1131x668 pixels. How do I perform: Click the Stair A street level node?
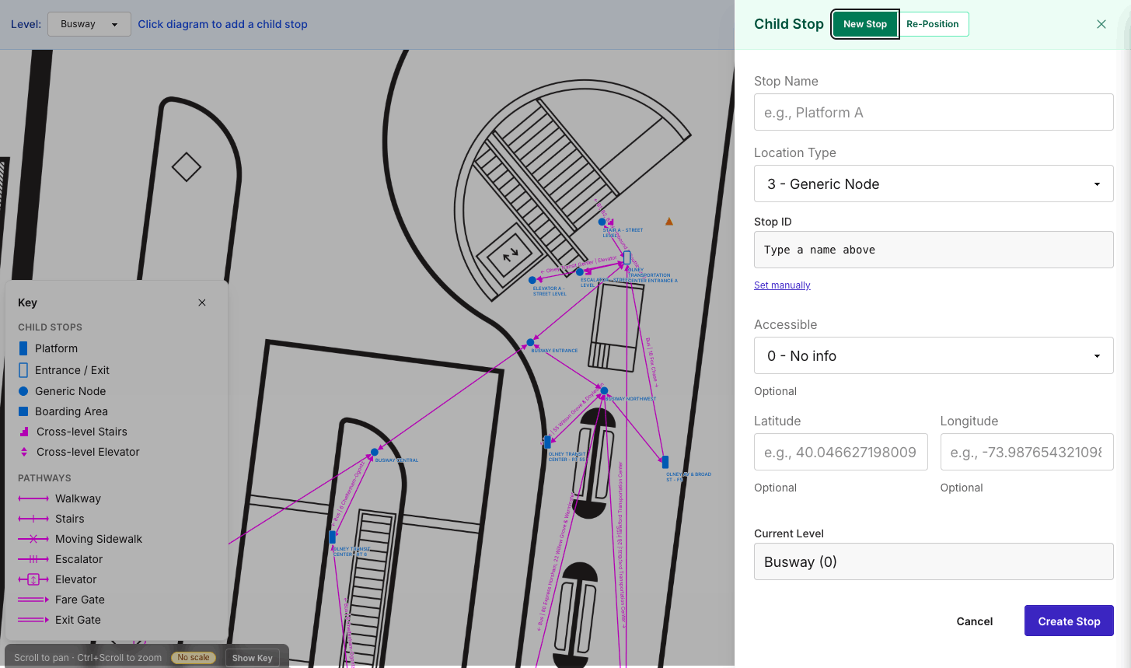[x=602, y=222]
